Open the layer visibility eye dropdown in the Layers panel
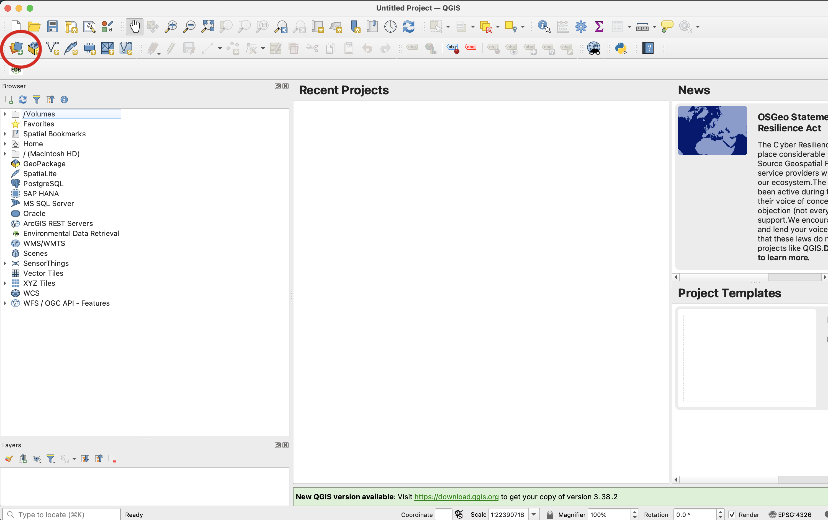This screenshot has width=828, height=520. [37, 459]
